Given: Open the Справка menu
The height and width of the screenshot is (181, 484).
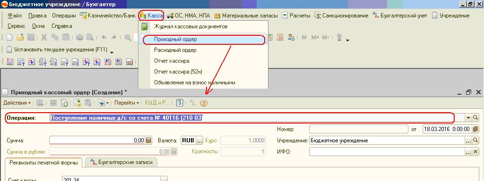Looking at the screenshot, I should (62, 26).
